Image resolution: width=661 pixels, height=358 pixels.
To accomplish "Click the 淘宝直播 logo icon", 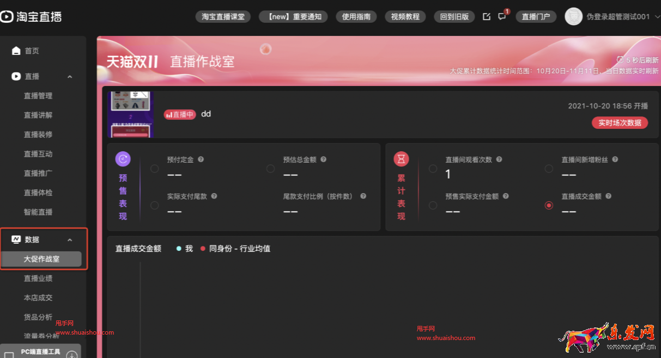I will pos(6,16).
